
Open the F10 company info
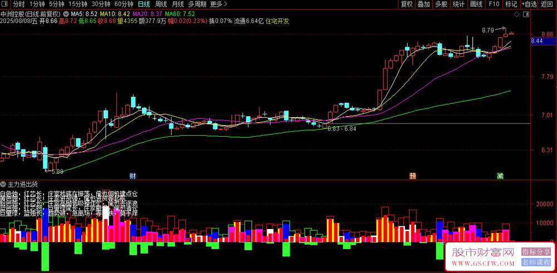pos(494,4)
